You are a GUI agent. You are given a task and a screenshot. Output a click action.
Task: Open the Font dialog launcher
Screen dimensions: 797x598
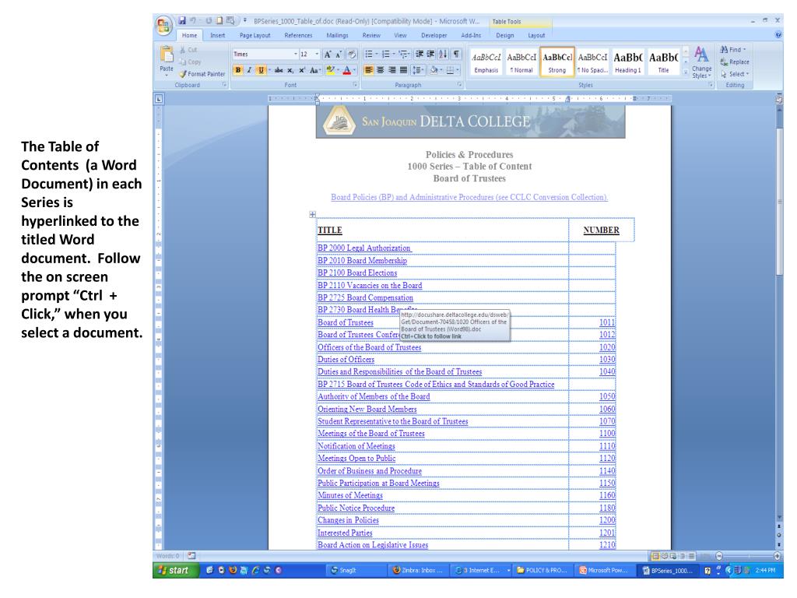point(355,85)
